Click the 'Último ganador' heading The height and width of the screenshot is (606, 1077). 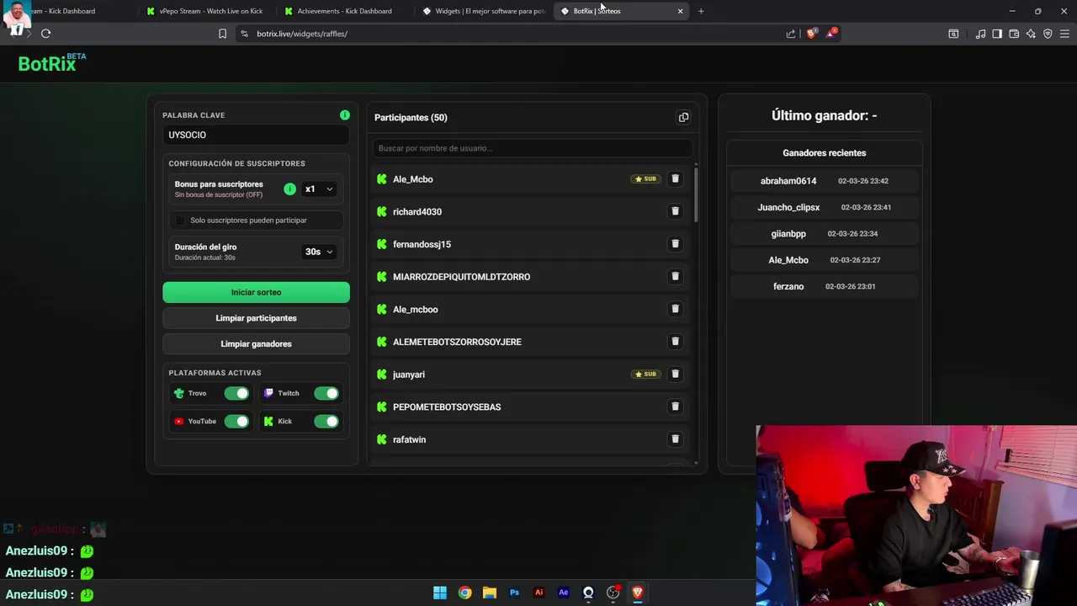tap(824, 115)
